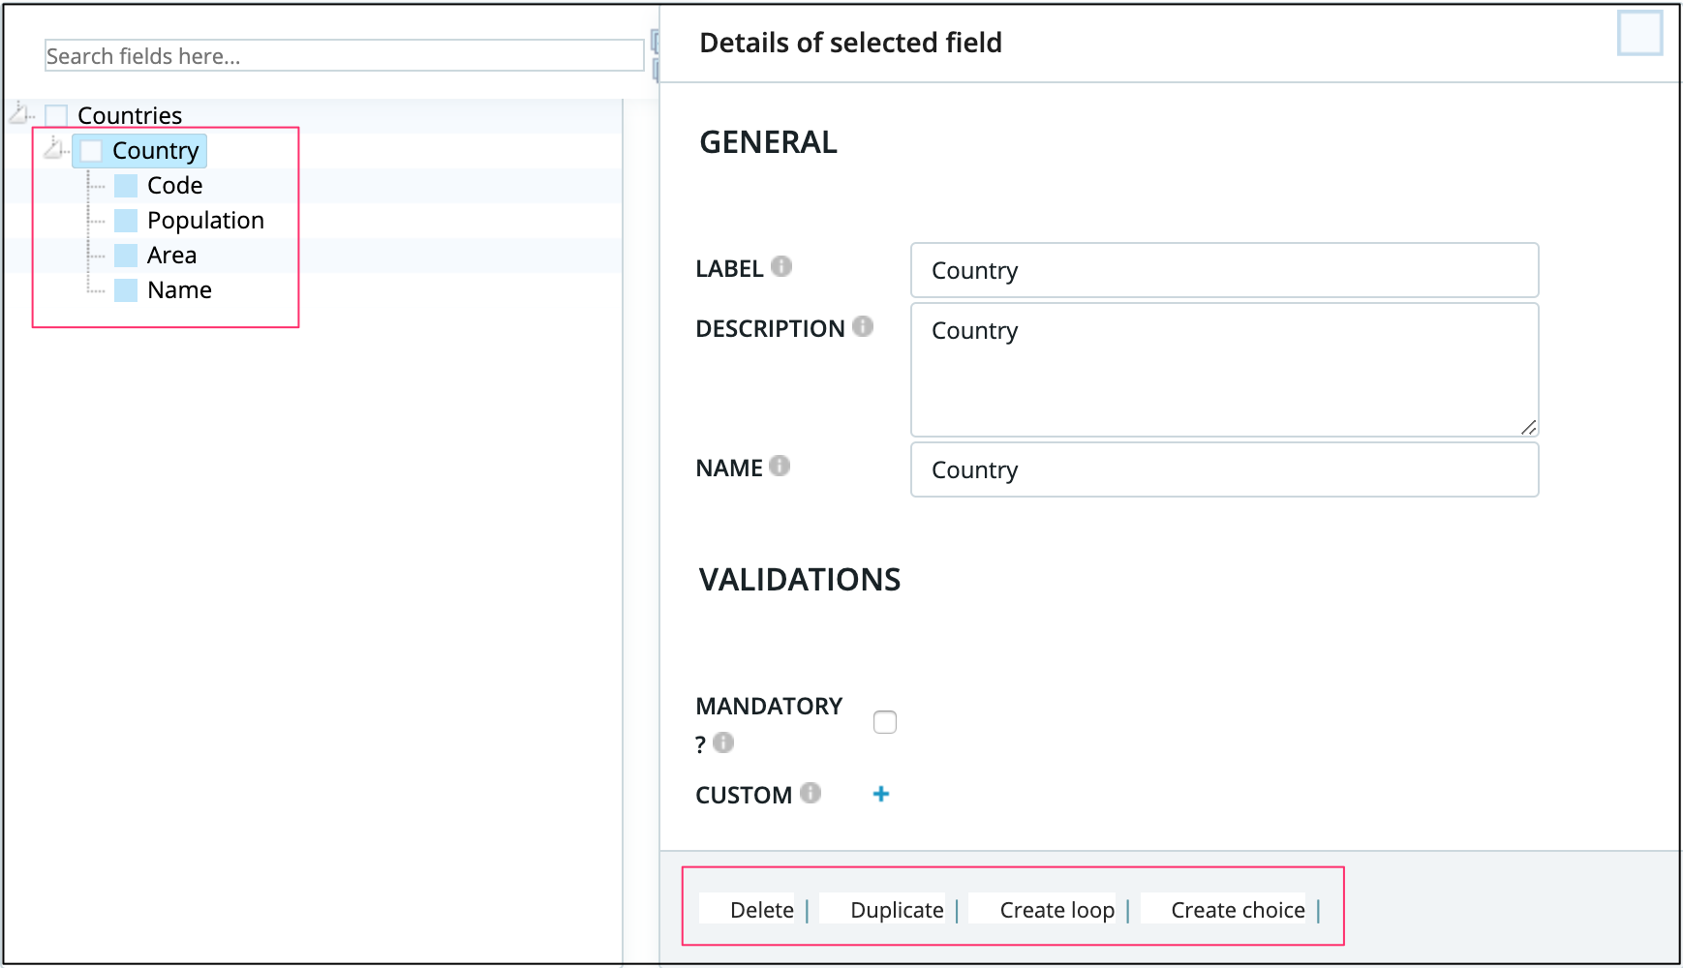Click into the DESCRIPTION text area
The height and width of the screenshot is (968, 1683).
1225,370
